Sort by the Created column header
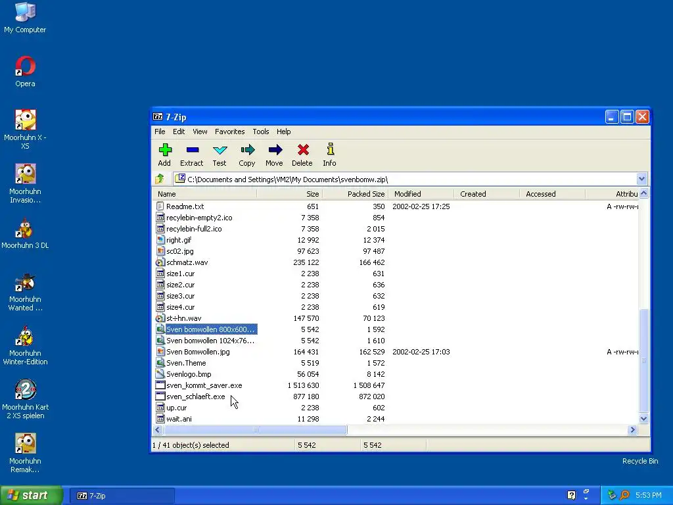Screen dimensions: 673x505 pos(487,194)
